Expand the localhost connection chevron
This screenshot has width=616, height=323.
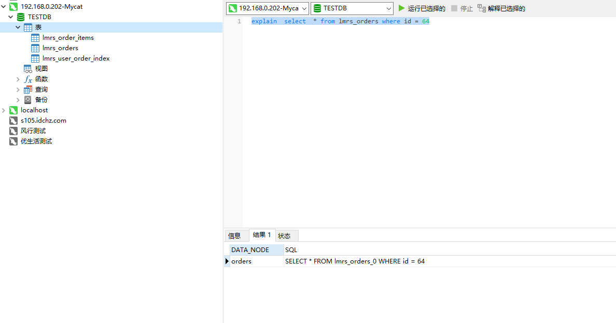point(4,110)
